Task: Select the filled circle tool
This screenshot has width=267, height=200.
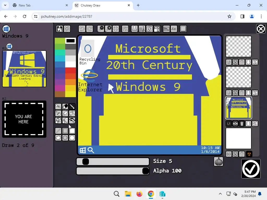Action: (72, 138)
